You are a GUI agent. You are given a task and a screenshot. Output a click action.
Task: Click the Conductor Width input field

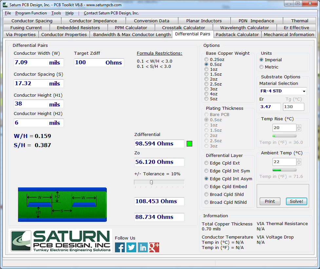pyautogui.click(x=38, y=63)
